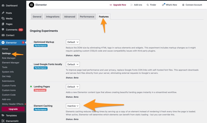Screen dimensions: 207x123
Task: Click the Finder link in header
Action: pyautogui.click(x=153, y=5)
